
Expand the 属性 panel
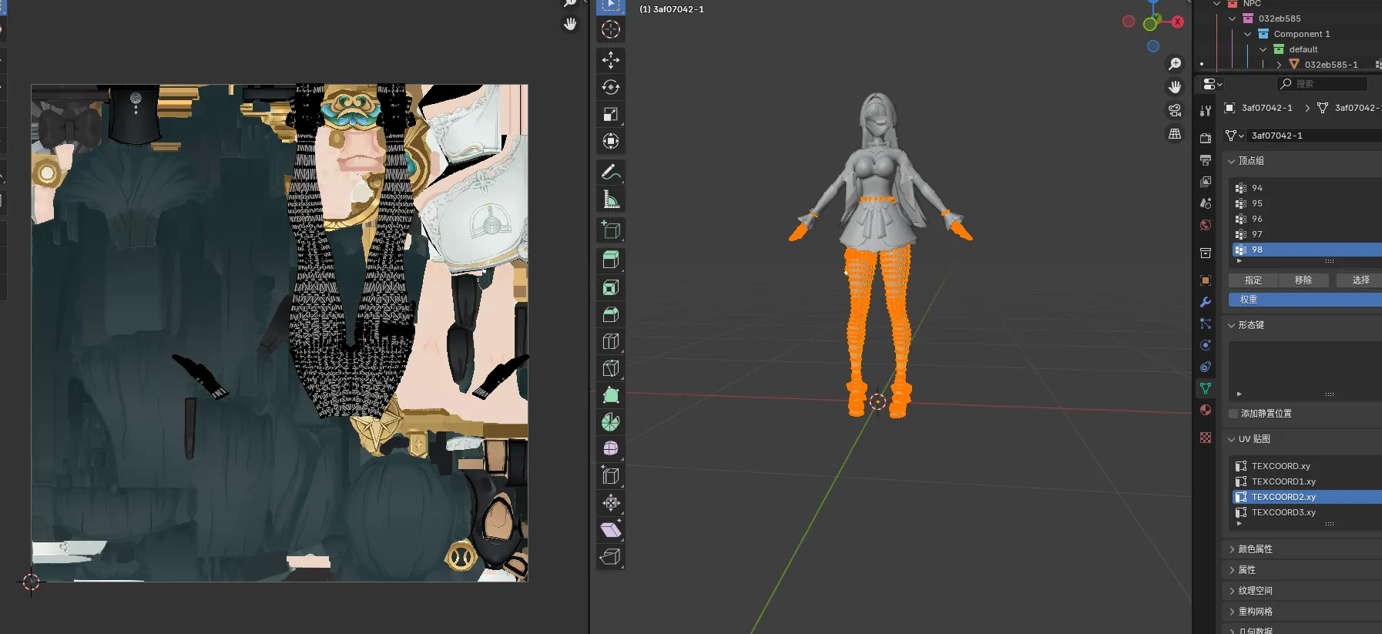click(x=1232, y=570)
